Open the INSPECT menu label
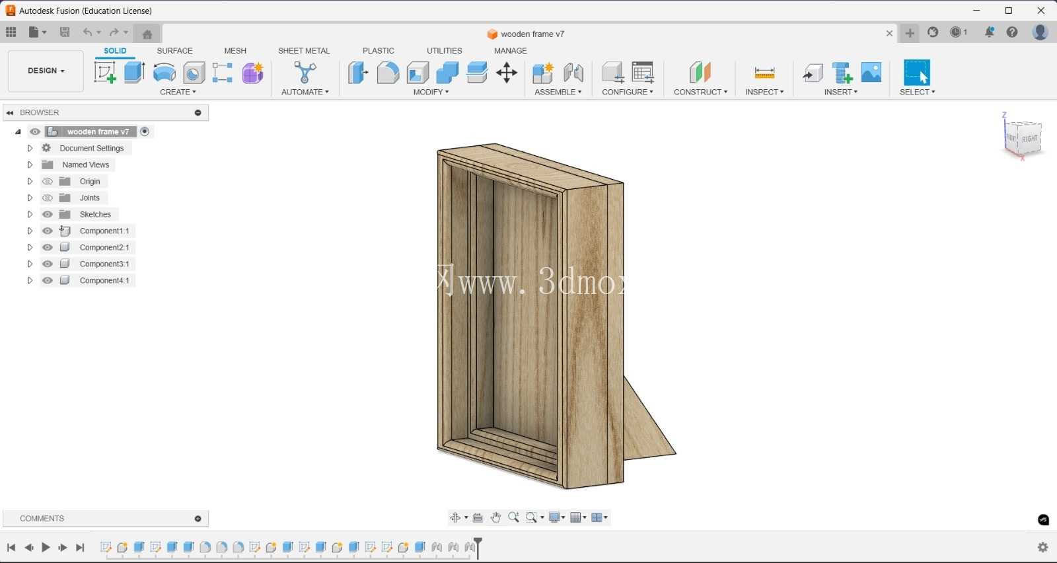 [764, 92]
